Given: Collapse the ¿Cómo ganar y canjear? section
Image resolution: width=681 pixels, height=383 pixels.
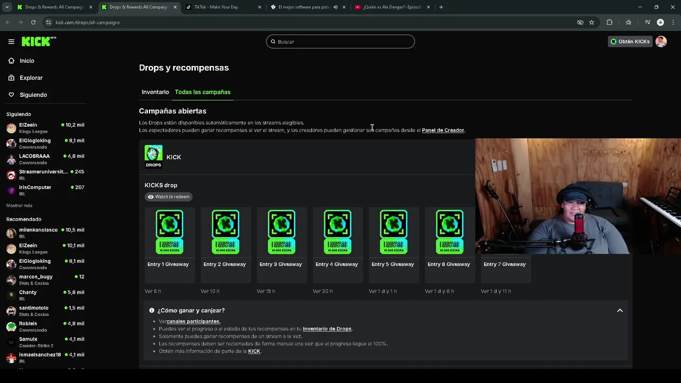Looking at the screenshot, I should coord(620,311).
